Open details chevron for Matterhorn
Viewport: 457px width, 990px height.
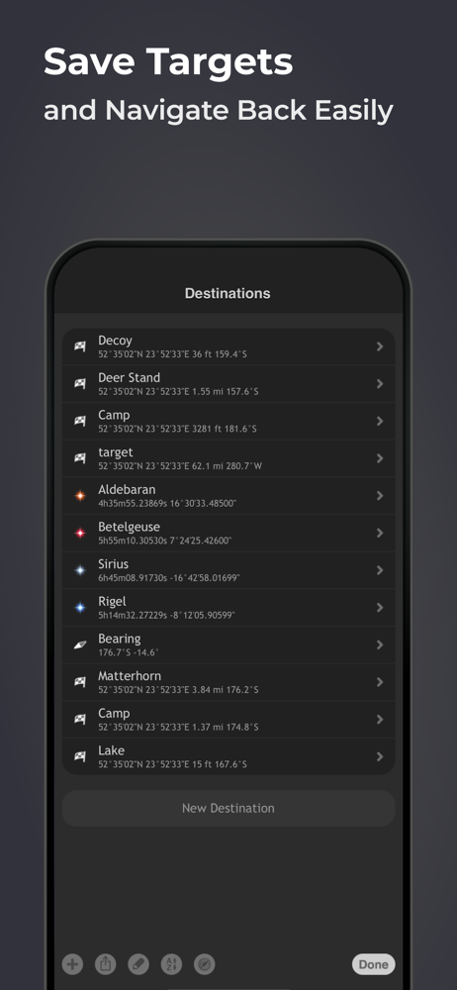(x=380, y=682)
